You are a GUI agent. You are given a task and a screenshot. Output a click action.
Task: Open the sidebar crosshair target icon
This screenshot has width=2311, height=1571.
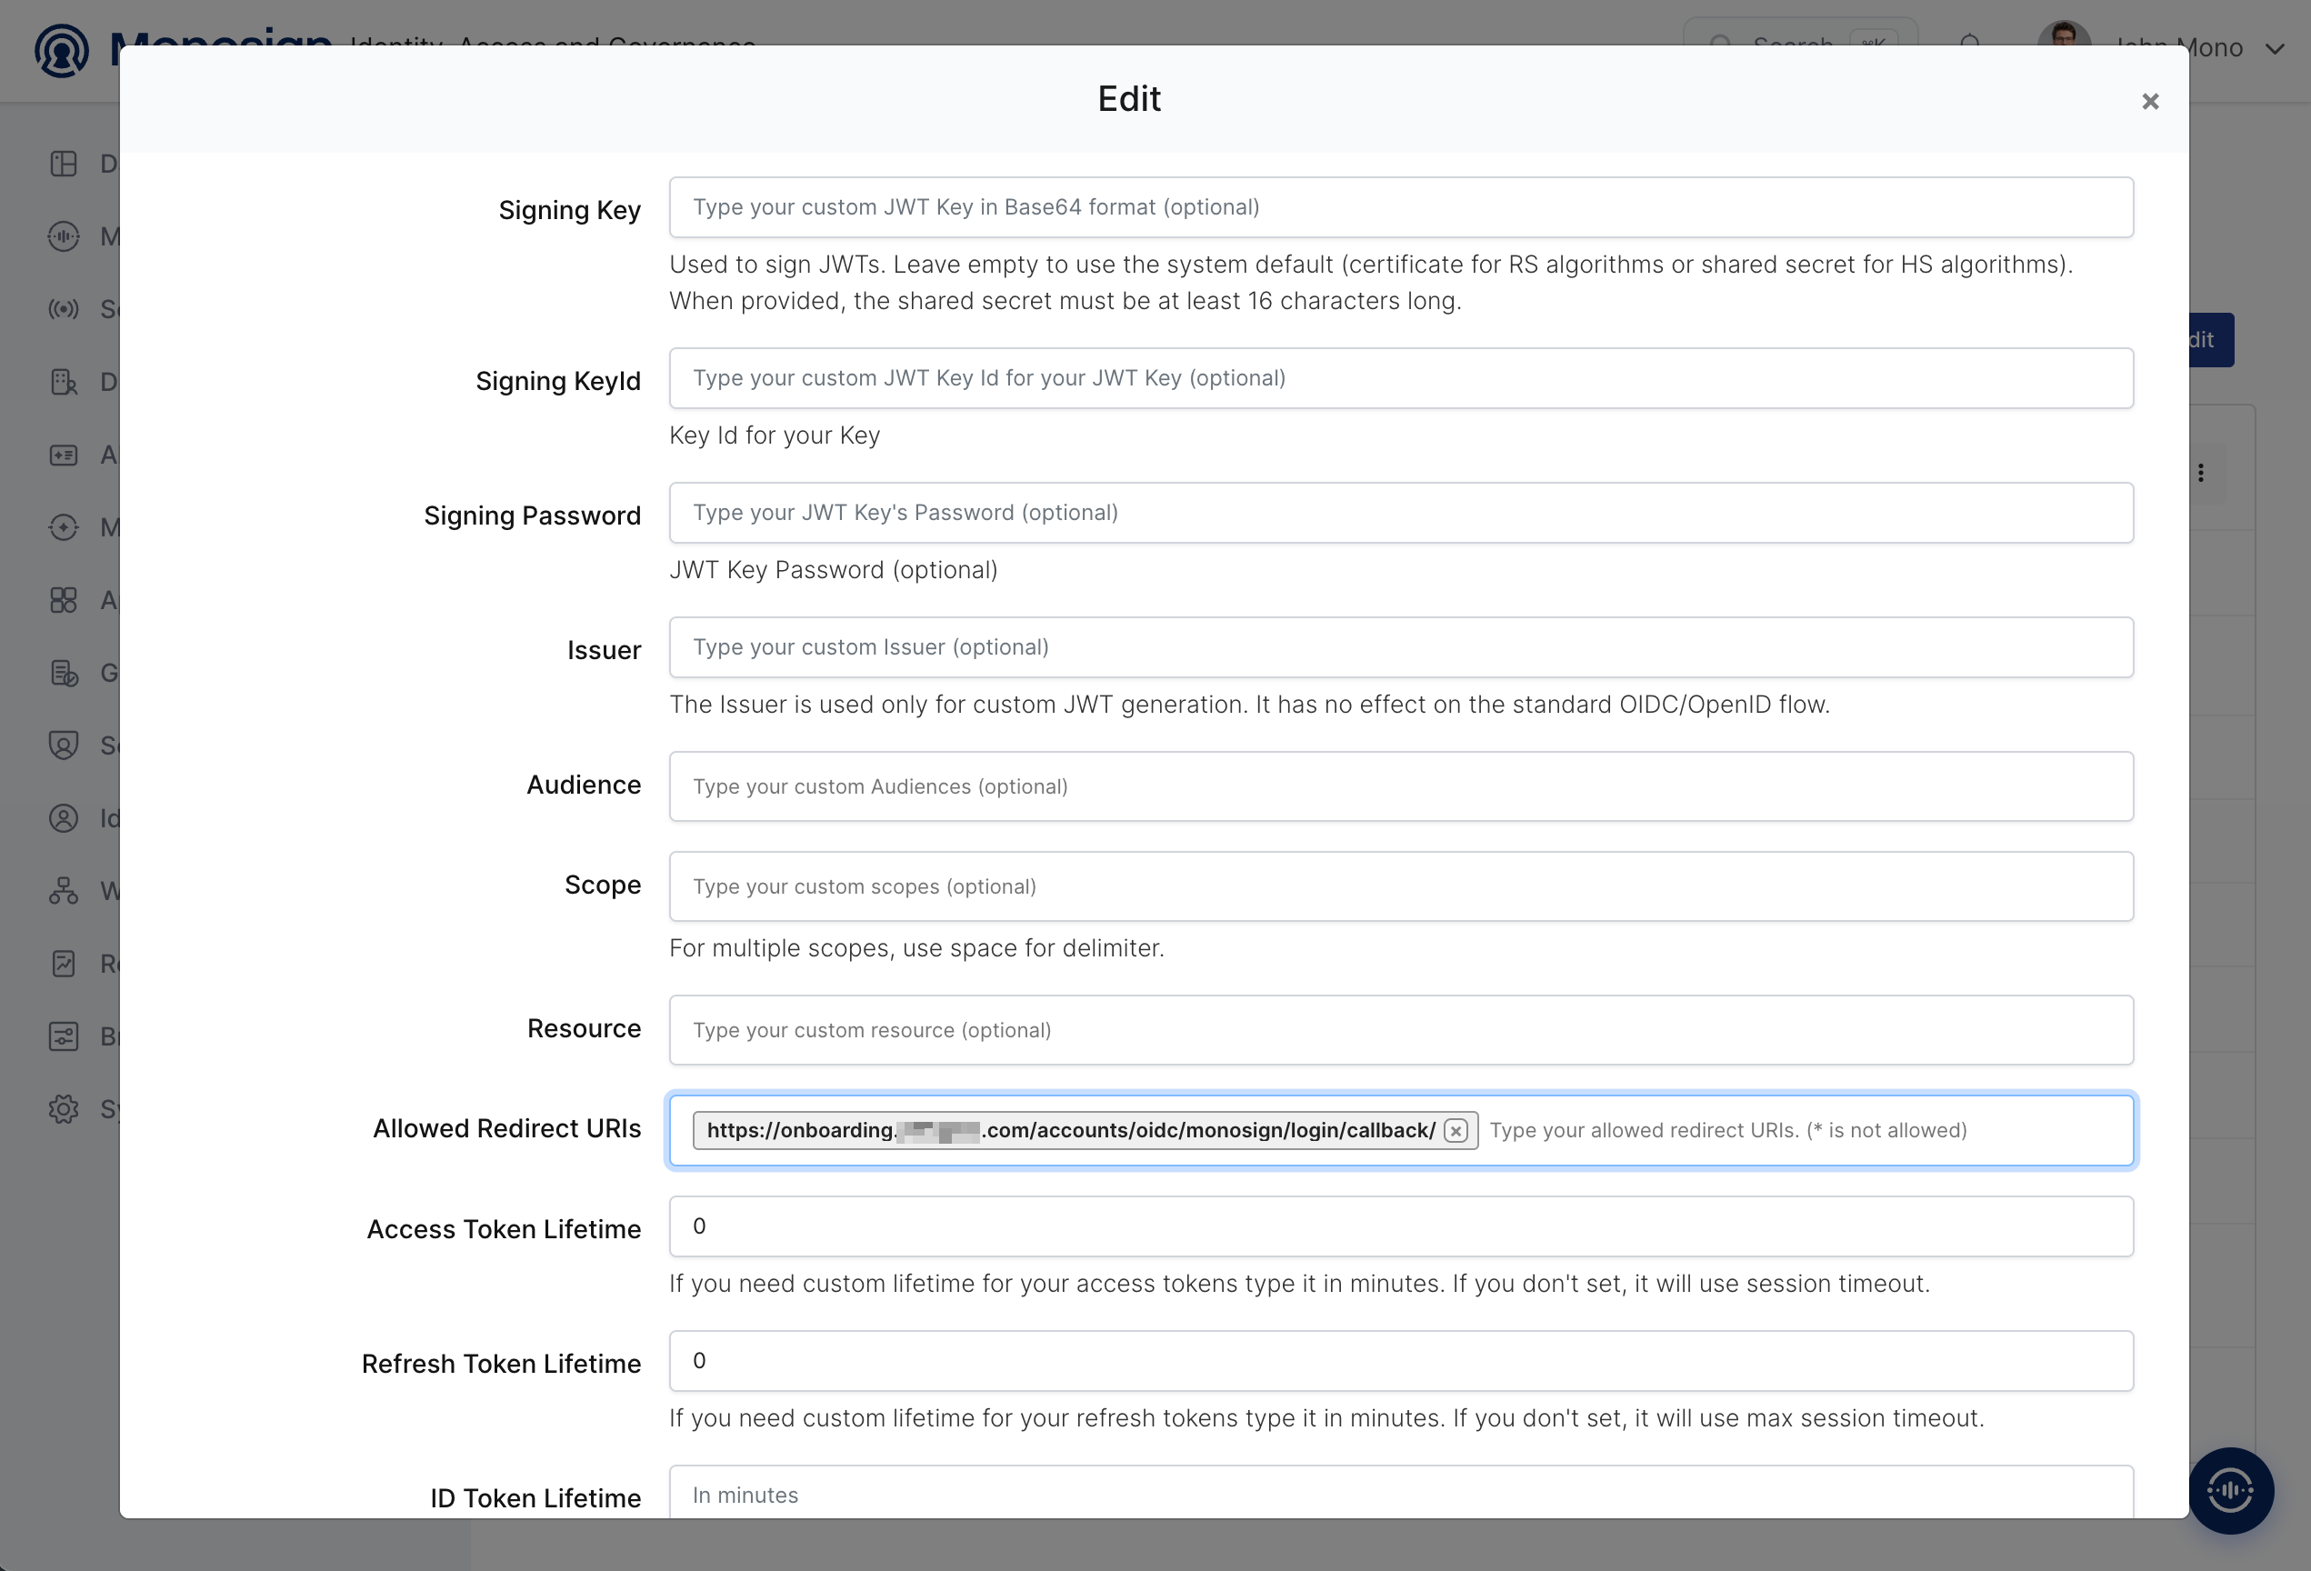pos(64,527)
